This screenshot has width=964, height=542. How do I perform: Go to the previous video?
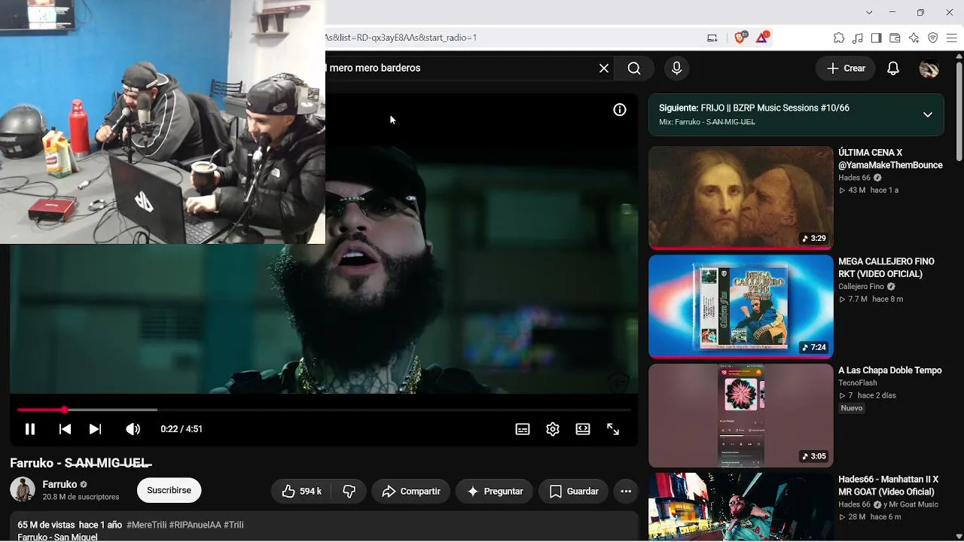[65, 429]
